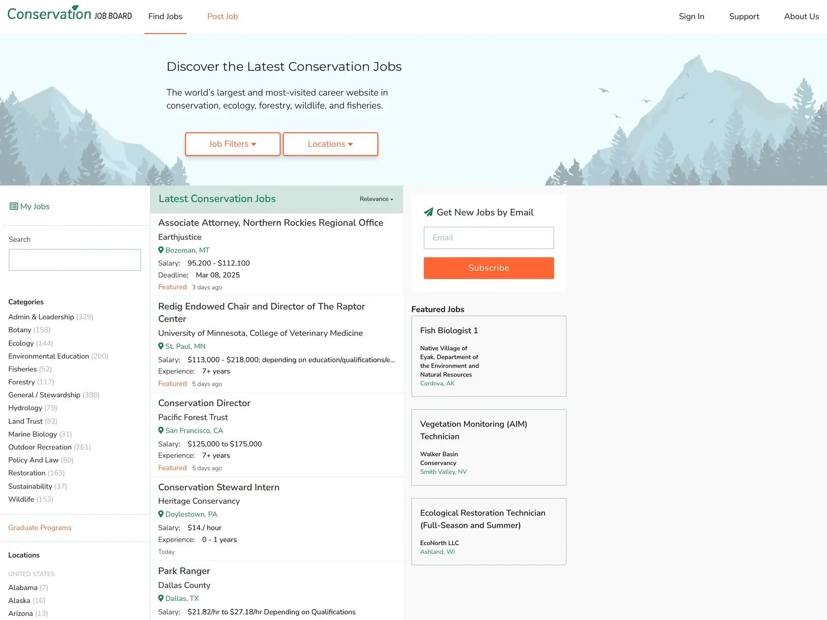The width and height of the screenshot is (827, 620).
Task: Open the Park Ranger job listing
Action: click(x=184, y=571)
